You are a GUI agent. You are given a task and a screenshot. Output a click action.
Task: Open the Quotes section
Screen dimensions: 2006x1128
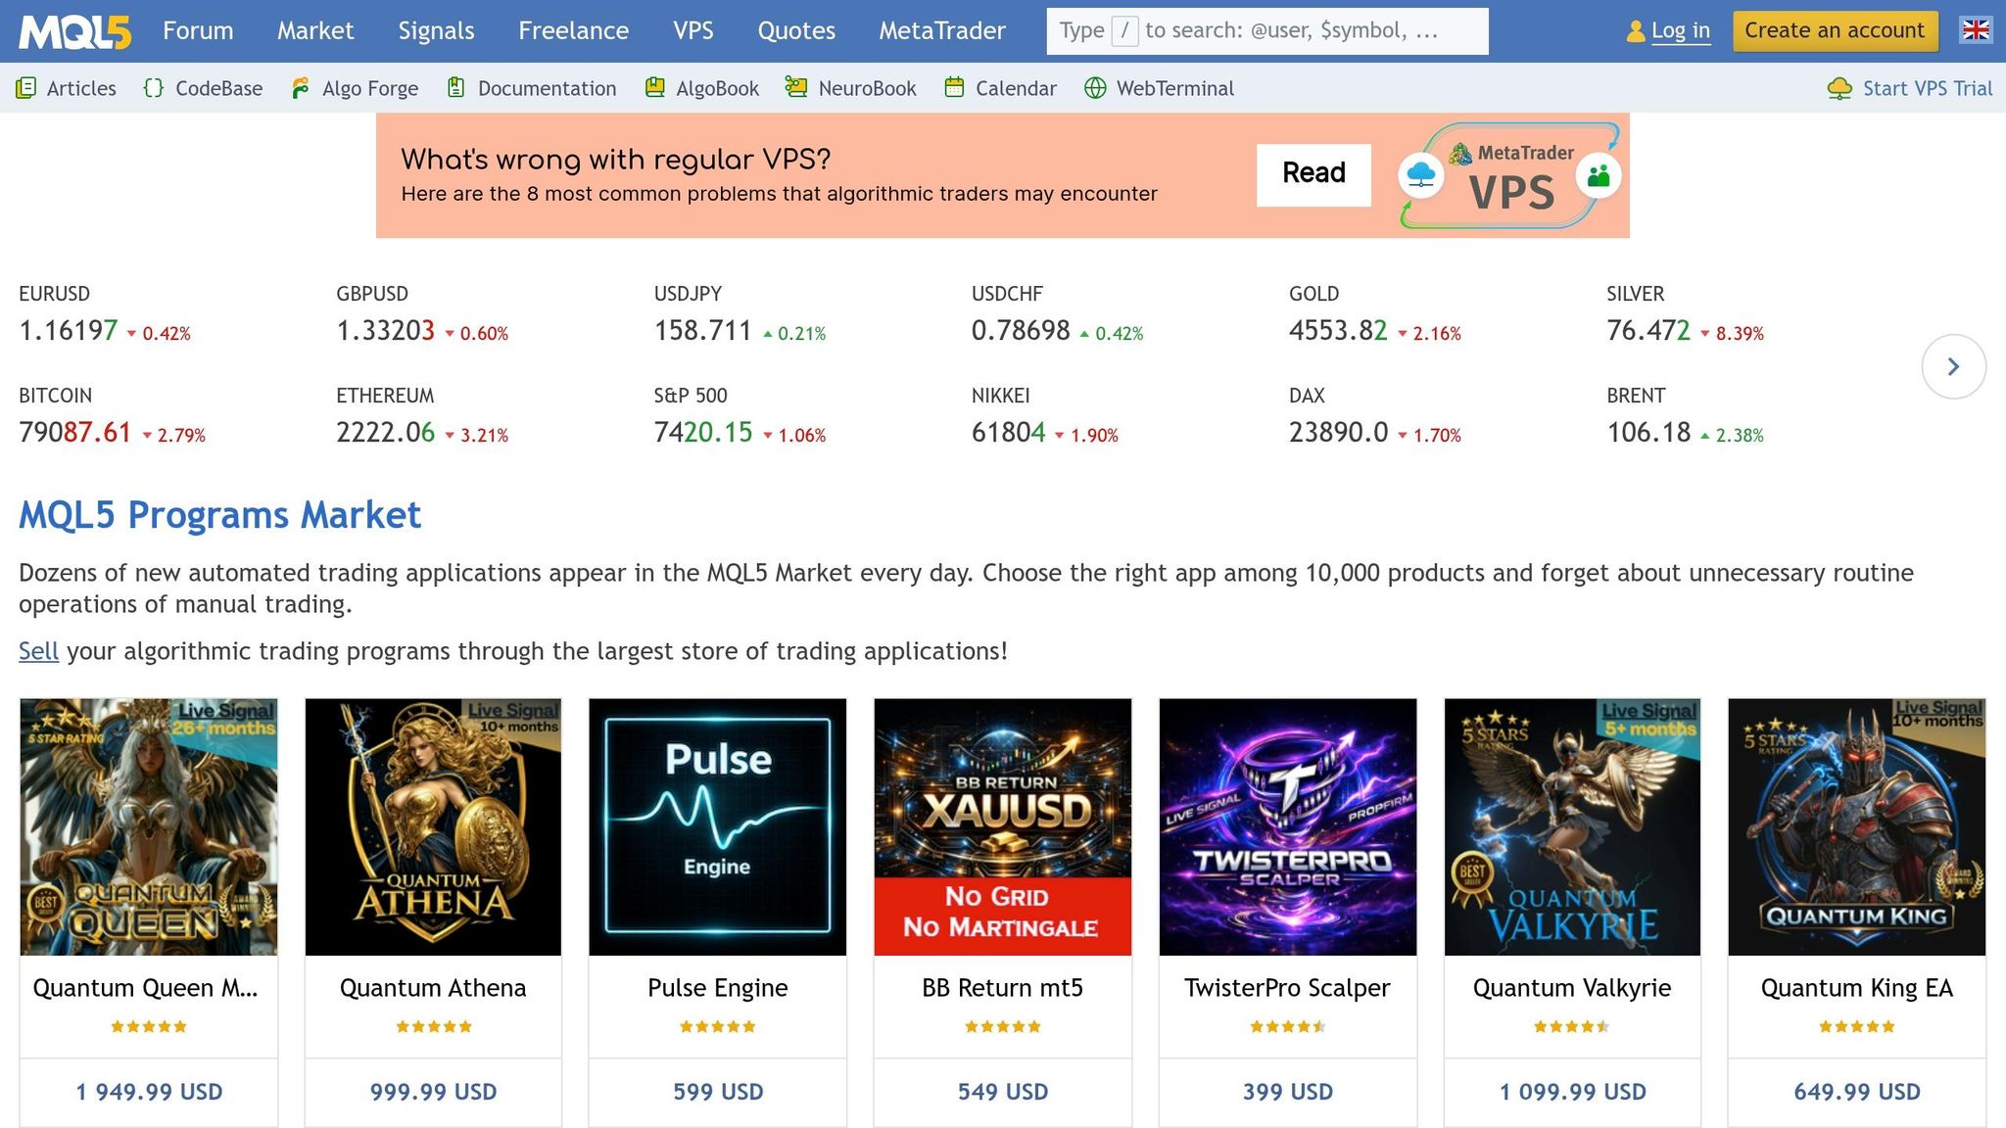point(796,31)
